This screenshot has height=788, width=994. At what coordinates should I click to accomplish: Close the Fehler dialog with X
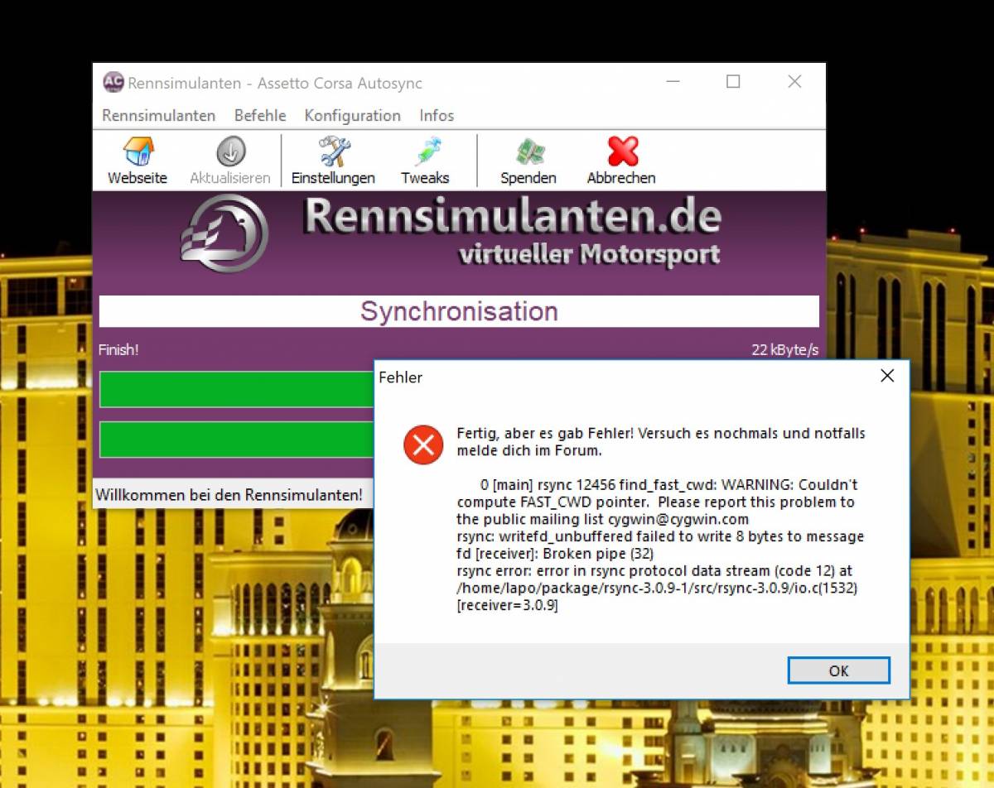coord(887,377)
